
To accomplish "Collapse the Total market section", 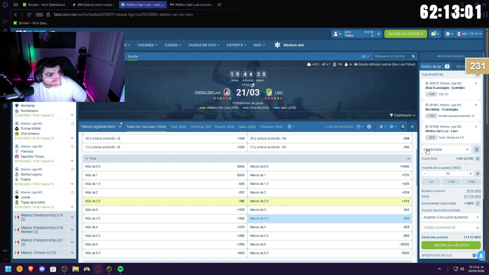I will click(x=408, y=159).
